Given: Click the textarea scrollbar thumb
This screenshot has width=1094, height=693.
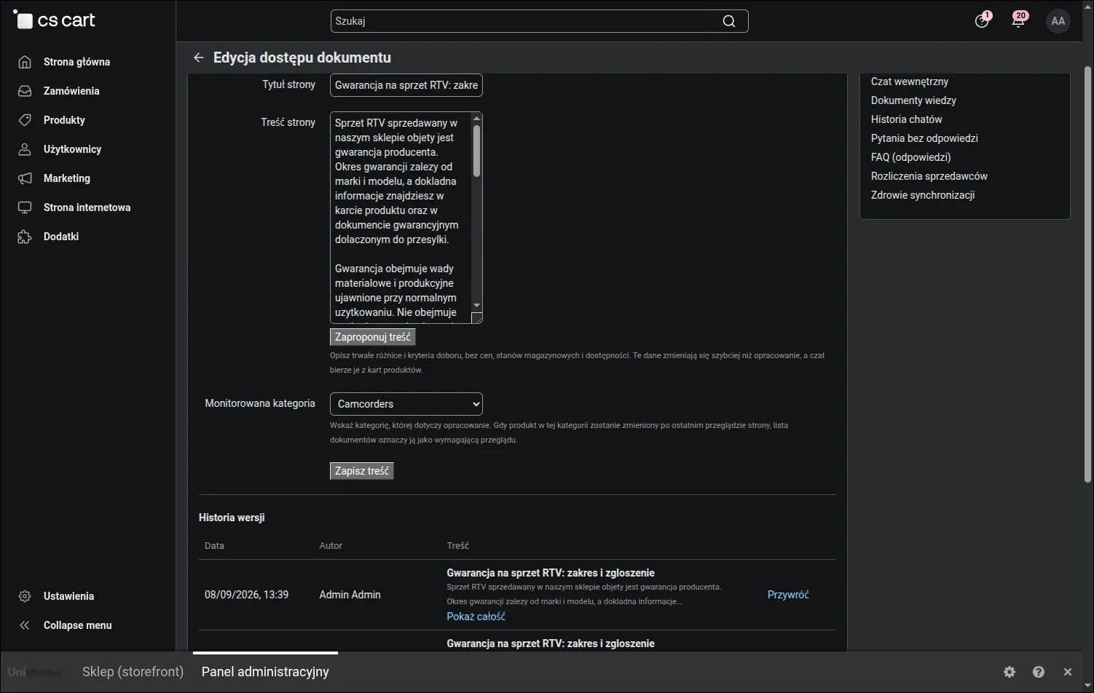Looking at the screenshot, I should [x=477, y=151].
